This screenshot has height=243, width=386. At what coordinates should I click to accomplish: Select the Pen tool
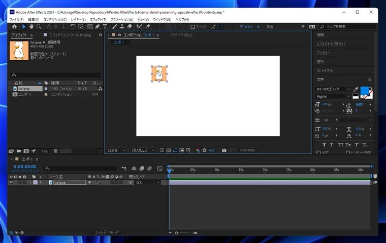click(98, 26)
